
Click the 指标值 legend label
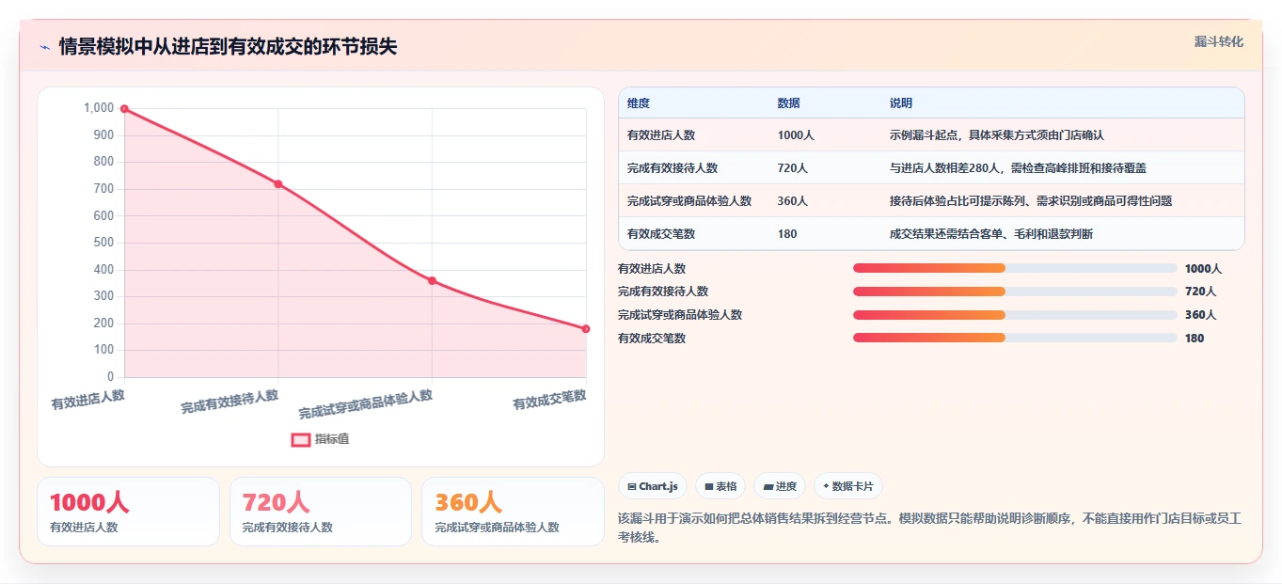point(332,439)
